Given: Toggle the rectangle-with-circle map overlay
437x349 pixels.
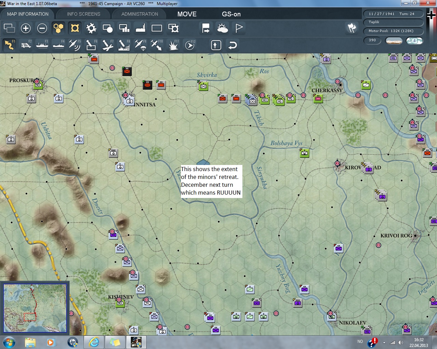Looking at the screenshot, I should pos(108,28).
